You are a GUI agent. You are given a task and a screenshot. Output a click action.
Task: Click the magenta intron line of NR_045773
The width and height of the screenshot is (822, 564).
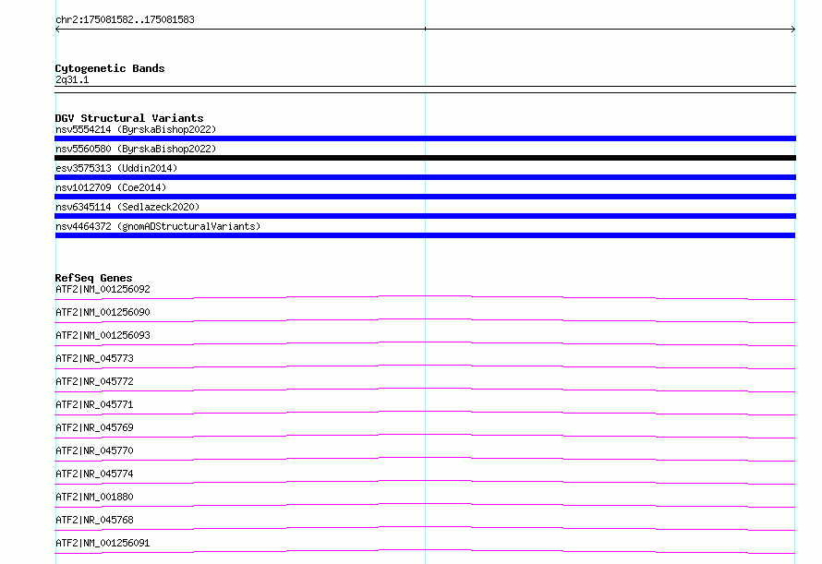pyautogui.click(x=425, y=366)
